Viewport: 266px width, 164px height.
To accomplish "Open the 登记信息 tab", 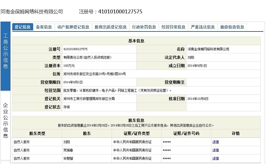I will [22, 27].
